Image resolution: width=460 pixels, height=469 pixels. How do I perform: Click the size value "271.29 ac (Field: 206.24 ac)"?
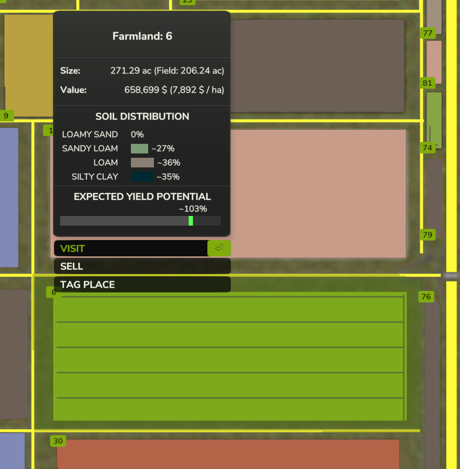click(167, 71)
